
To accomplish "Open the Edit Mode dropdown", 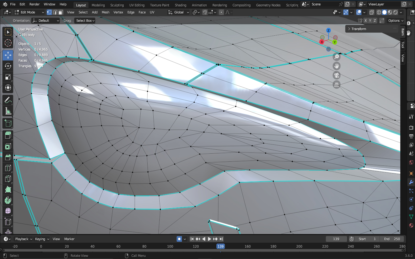I will 29,12.
